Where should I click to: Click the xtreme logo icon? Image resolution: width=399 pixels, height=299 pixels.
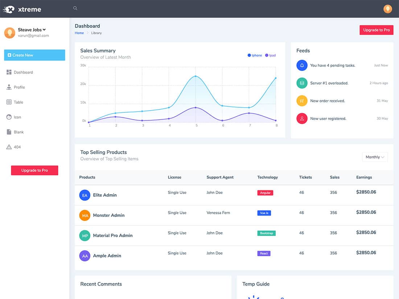pos(9,9)
